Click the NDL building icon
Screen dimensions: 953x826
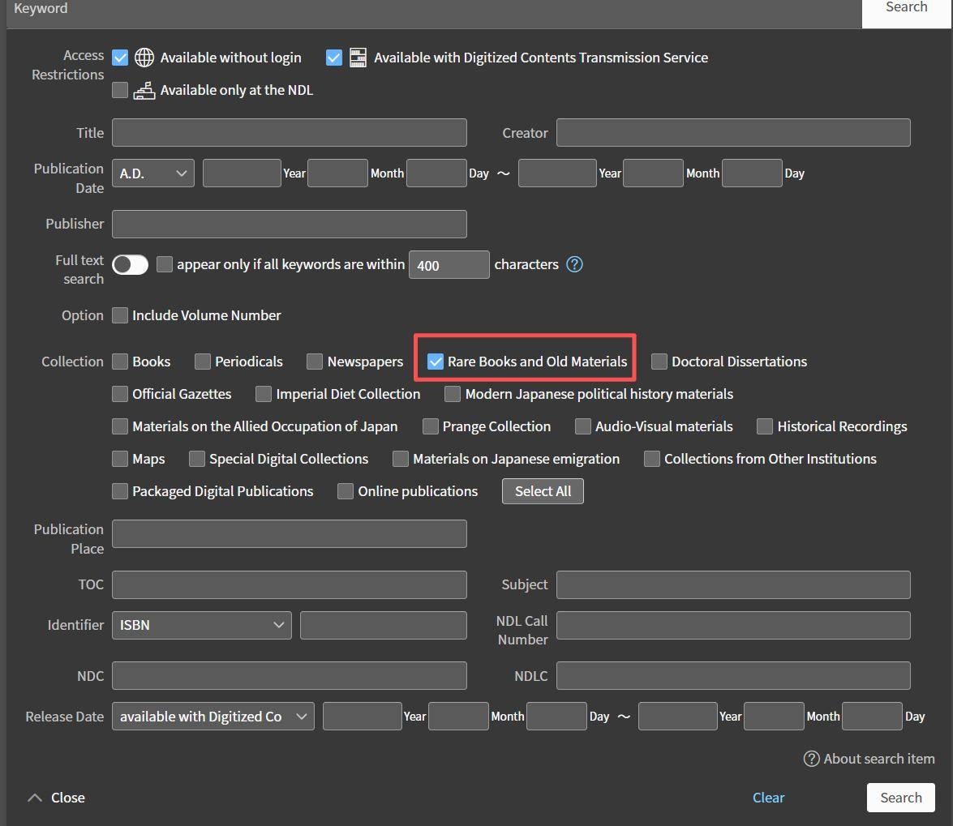pos(144,90)
